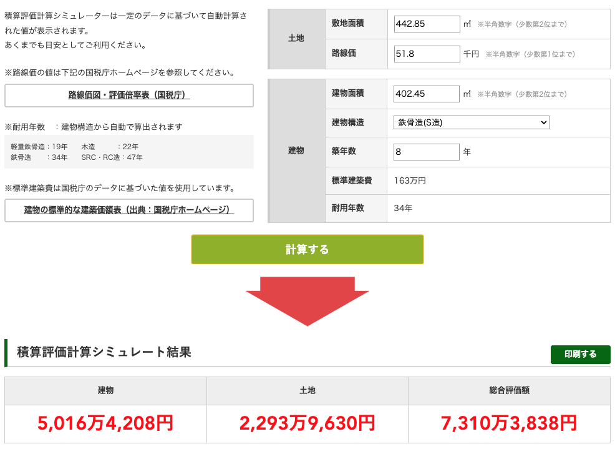
Task: Click the gray 耐用年数 reference box
Action: pos(129,152)
